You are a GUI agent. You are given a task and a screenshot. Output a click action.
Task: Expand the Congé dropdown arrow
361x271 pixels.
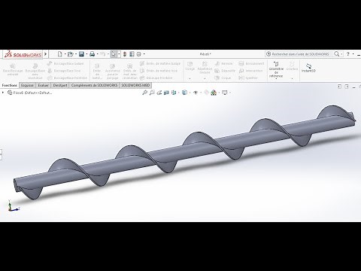190,78
